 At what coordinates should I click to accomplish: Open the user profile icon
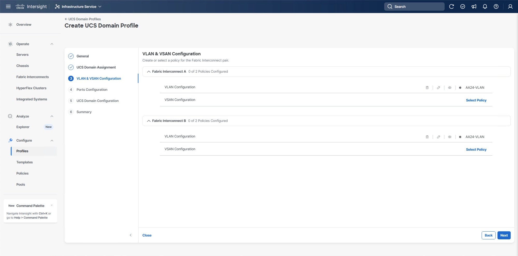point(510,6)
